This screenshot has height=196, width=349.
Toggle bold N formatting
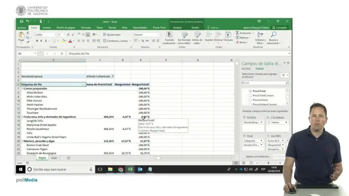point(37,41)
